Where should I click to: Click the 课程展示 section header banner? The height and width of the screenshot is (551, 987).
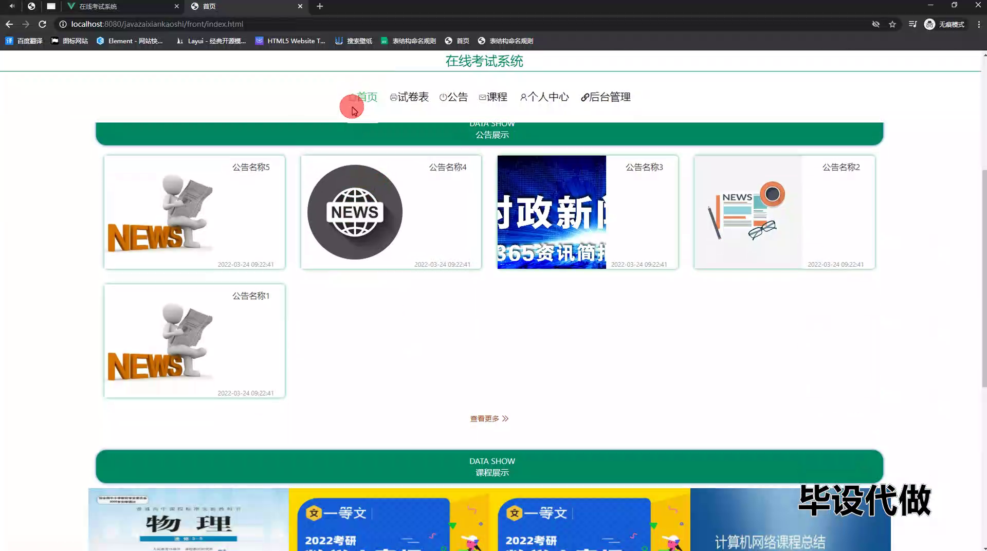pos(489,466)
